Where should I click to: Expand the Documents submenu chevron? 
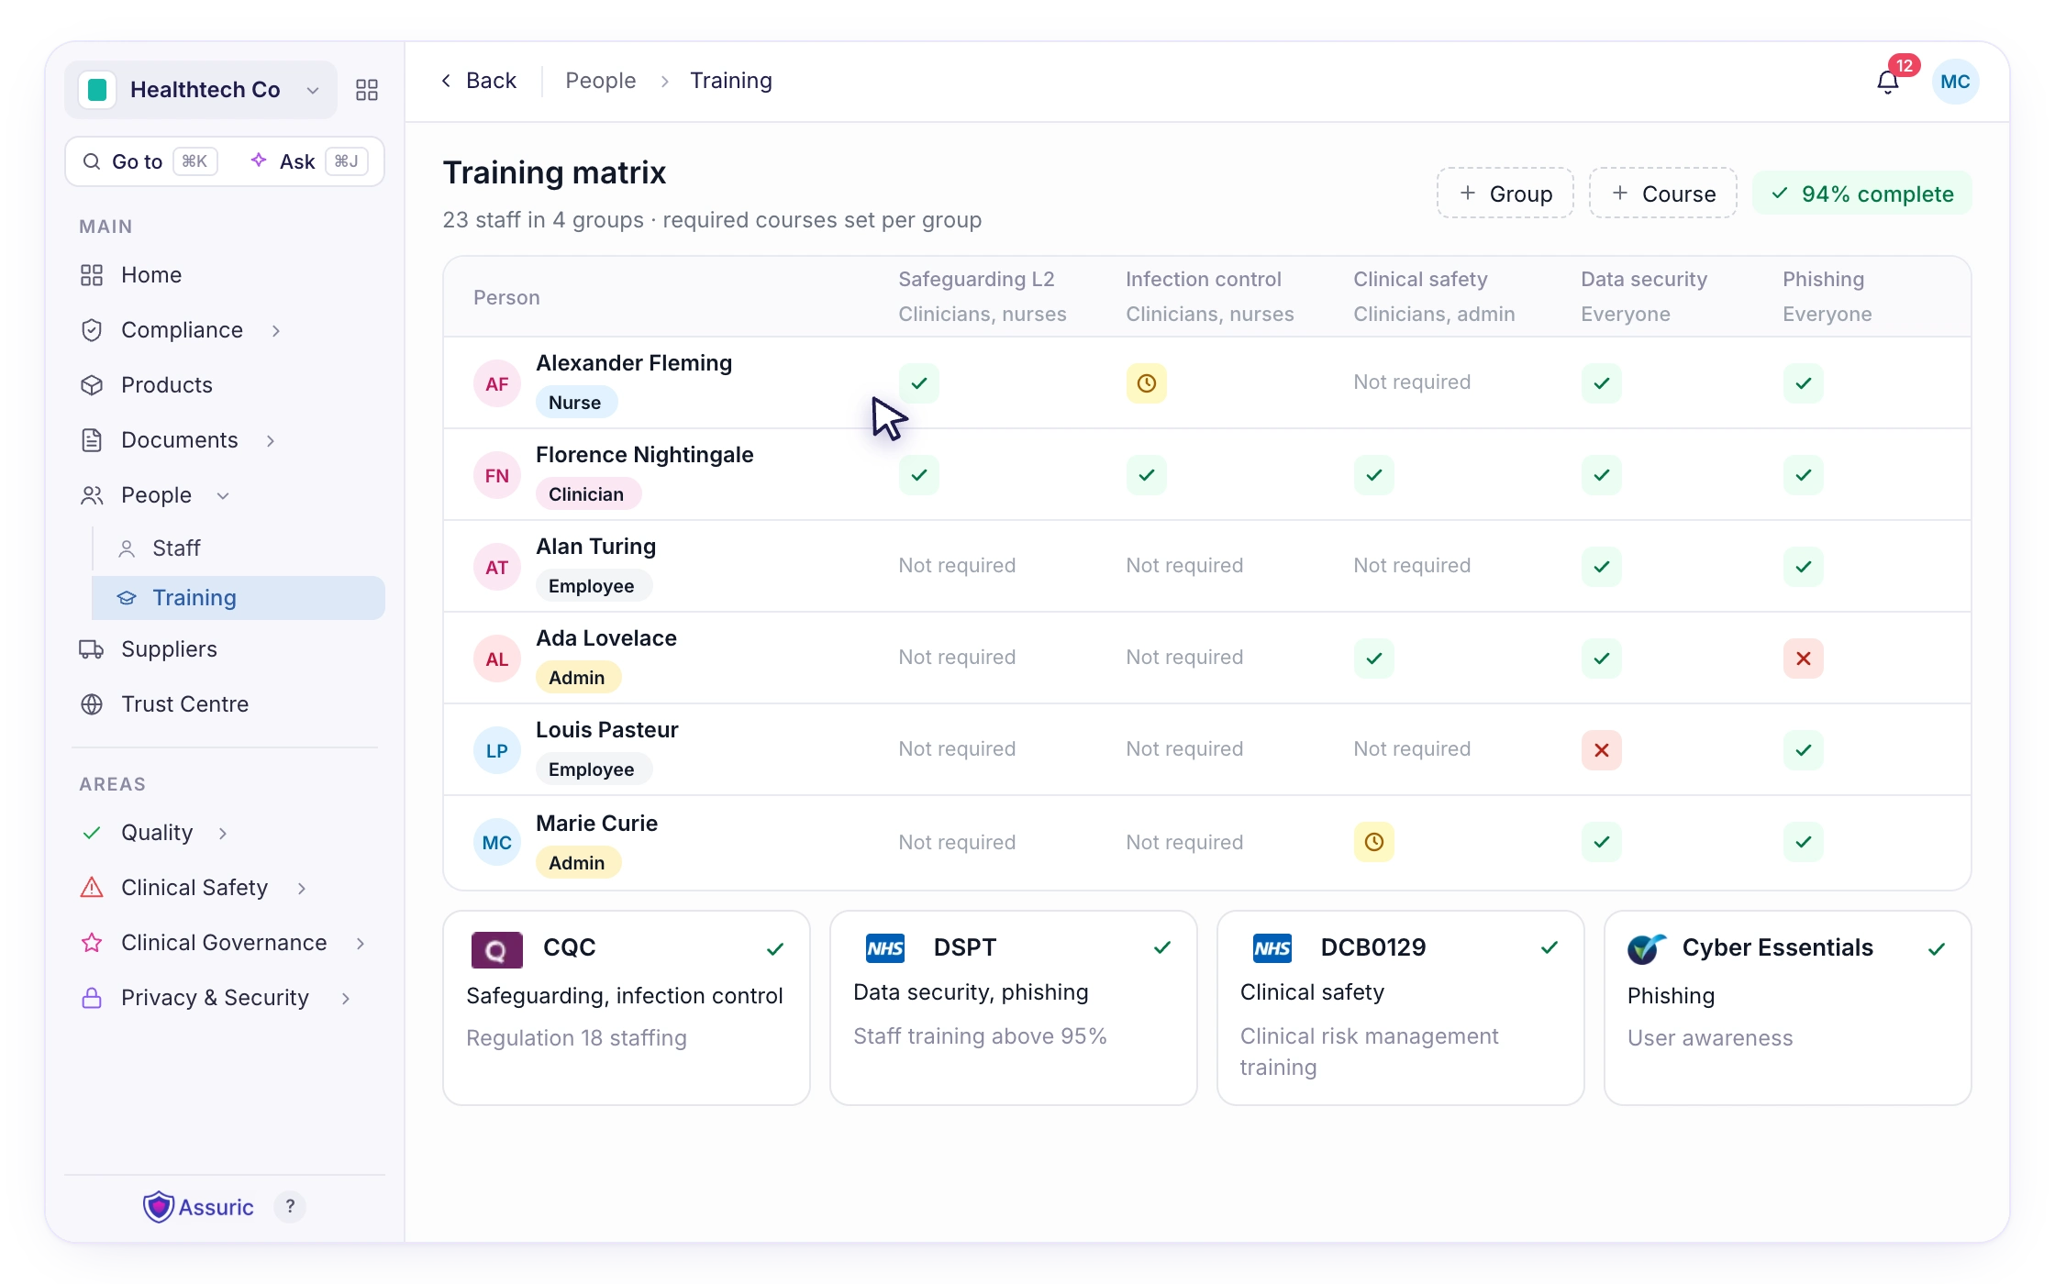point(270,440)
